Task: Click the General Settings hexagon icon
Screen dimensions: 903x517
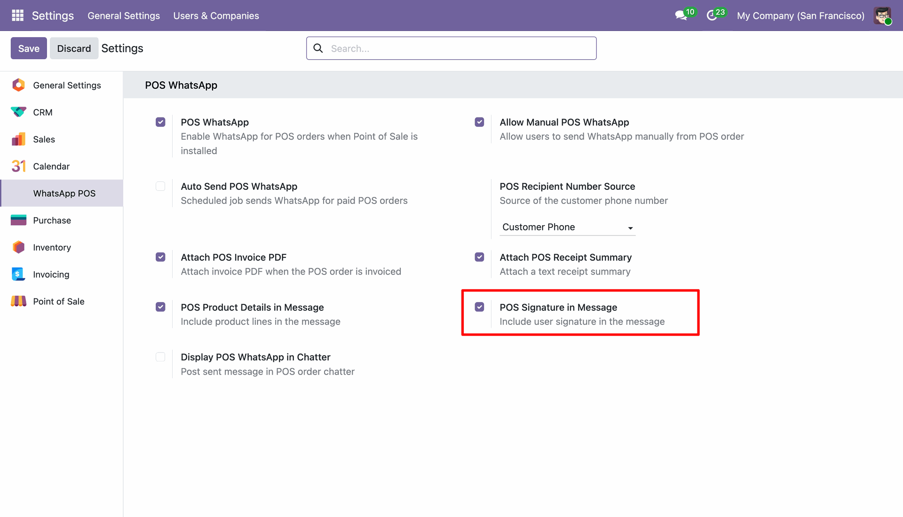Action: coord(18,85)
